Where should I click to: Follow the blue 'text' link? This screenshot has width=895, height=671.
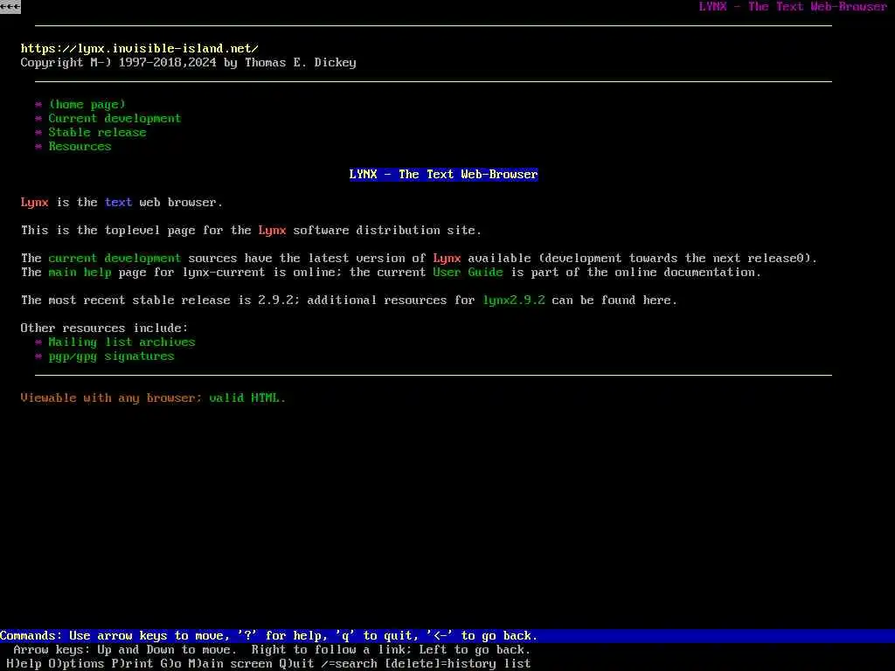click(x=118, y=202)
